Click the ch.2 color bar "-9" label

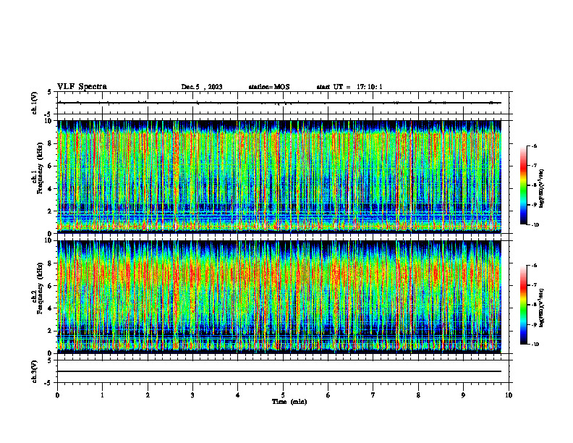click(534, 324)
